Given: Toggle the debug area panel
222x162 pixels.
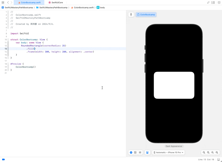Looking at the screenshot, I should (x=218, y=160).
